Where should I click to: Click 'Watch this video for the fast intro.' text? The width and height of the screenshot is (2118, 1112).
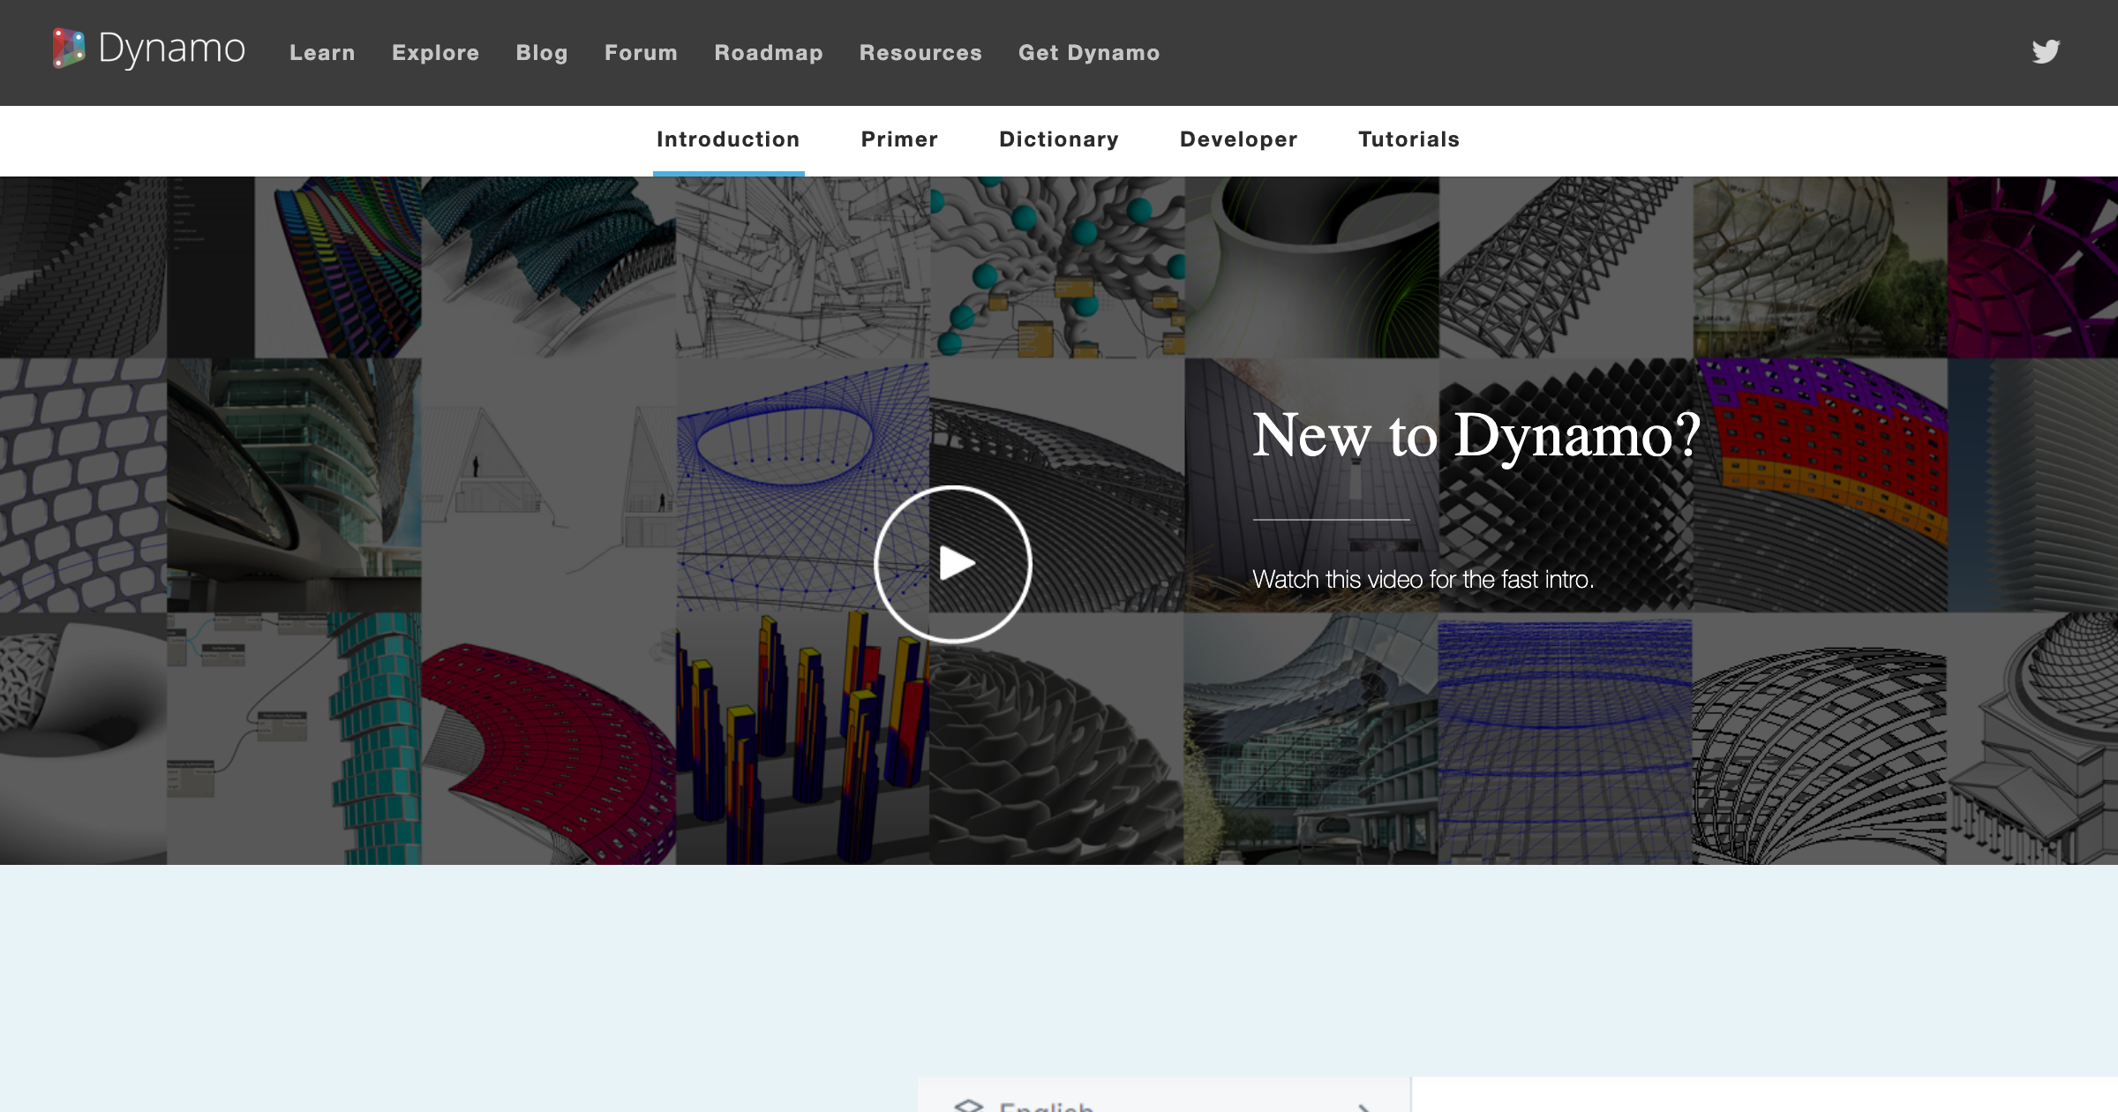pos(1423,579)
